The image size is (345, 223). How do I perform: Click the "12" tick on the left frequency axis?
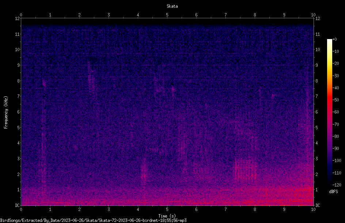(18, 19)
